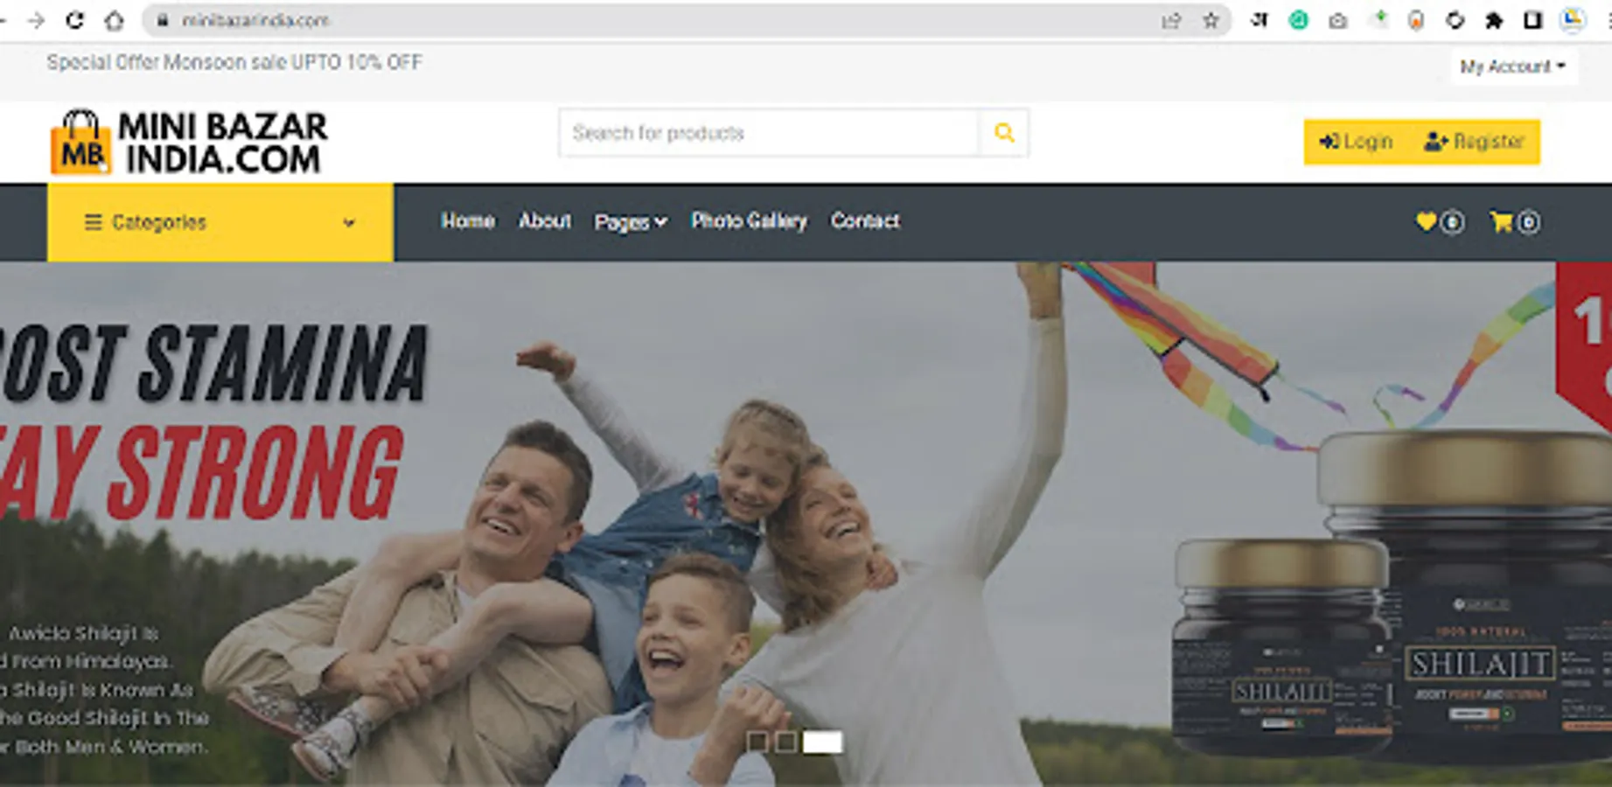
Task: Show the second banner slide indicator
Action: 786,742
